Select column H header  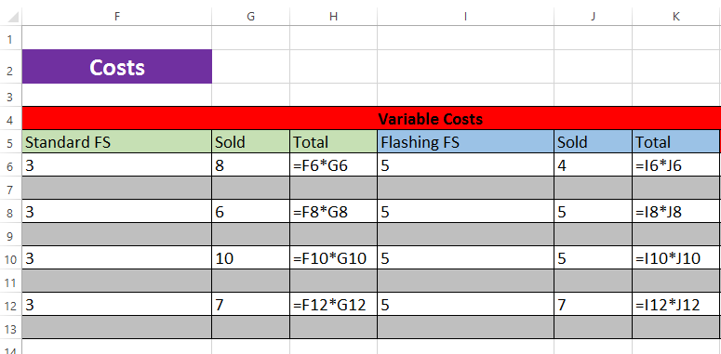(x=333, y=17)
